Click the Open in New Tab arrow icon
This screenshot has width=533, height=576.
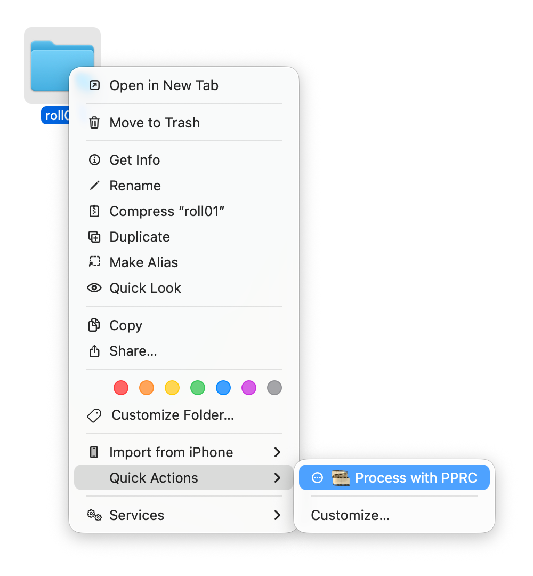coord(94,85)
